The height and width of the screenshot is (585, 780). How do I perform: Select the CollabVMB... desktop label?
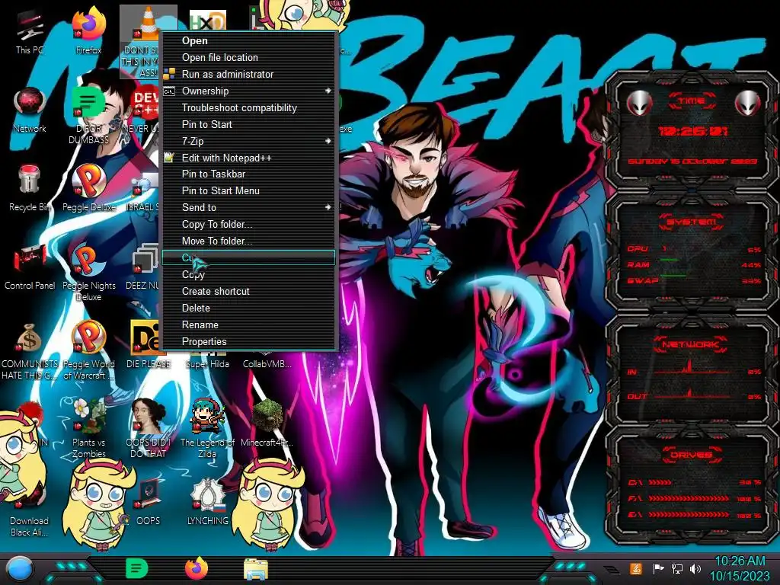(x=267, y=364)
